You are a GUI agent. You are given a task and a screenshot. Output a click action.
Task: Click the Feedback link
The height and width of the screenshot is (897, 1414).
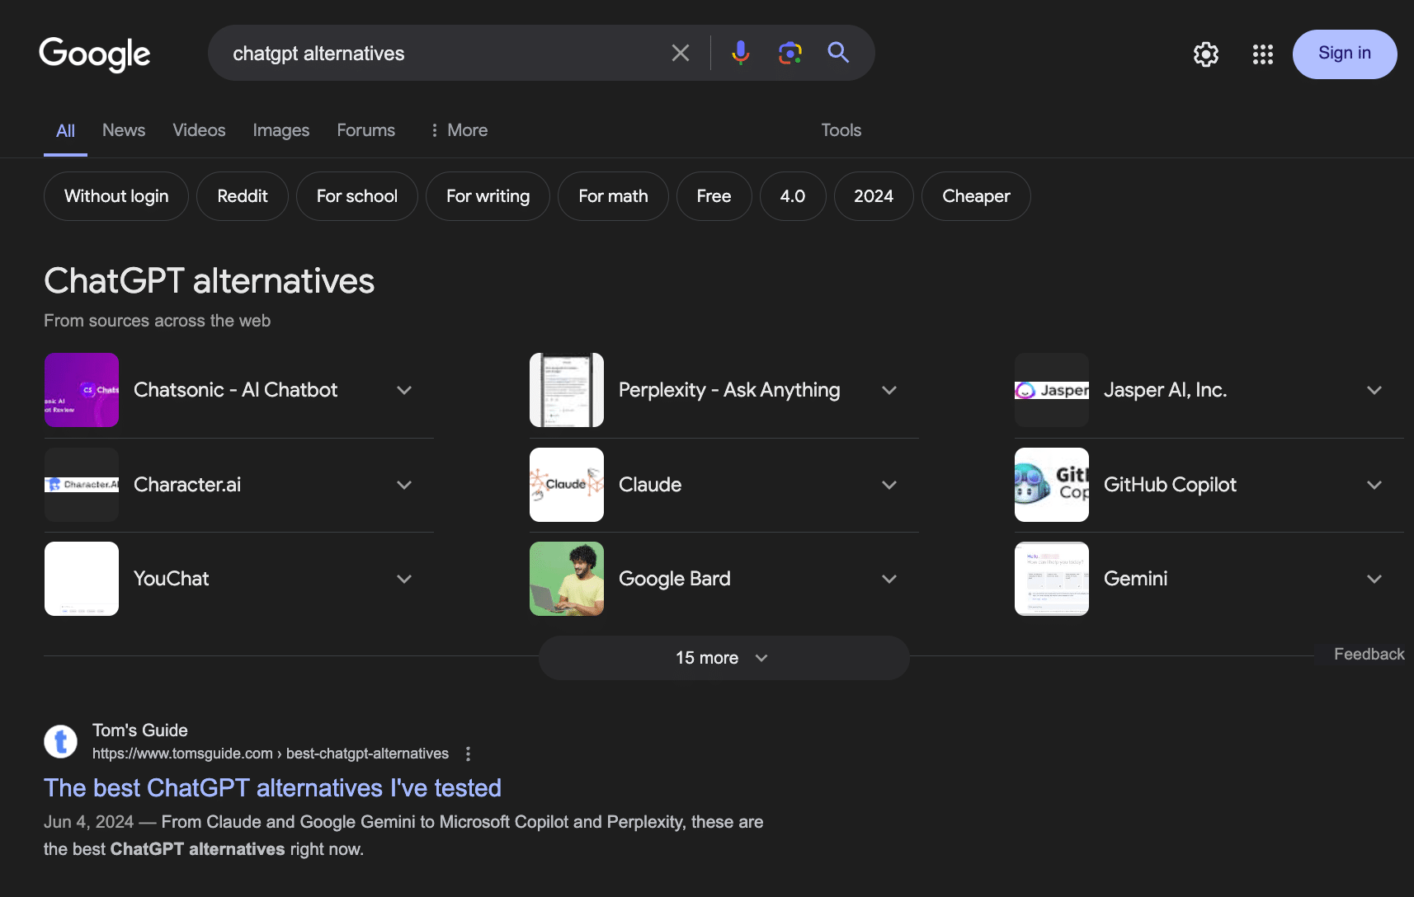1369,654
